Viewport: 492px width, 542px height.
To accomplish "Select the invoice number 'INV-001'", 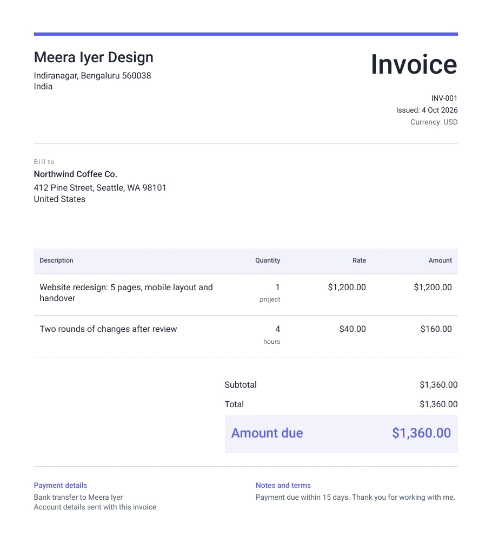I will point(444,98).
